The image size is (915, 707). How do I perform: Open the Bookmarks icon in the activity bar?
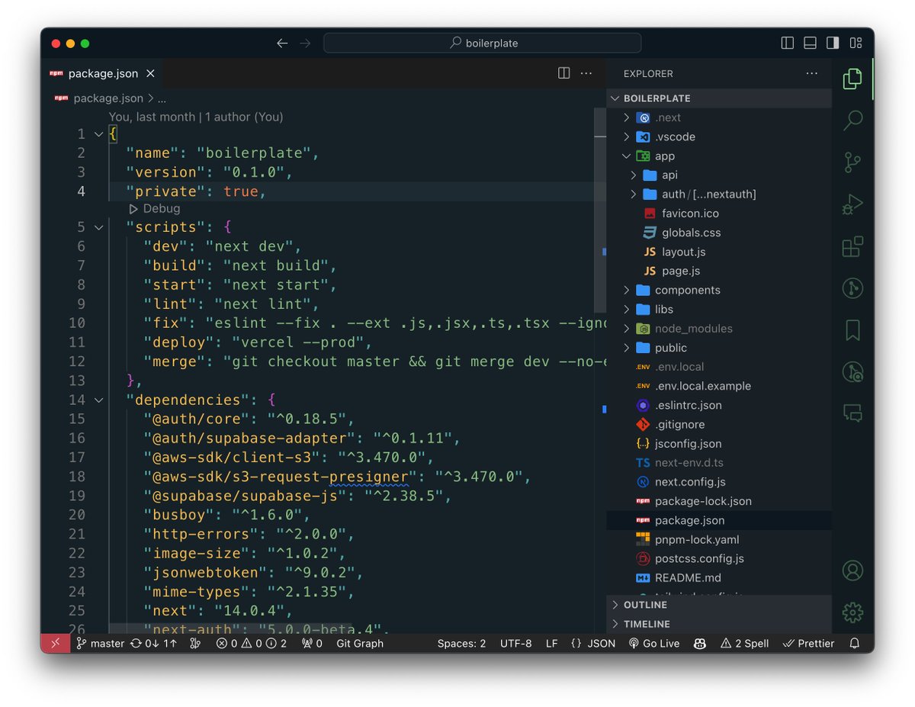coord(852,330)
